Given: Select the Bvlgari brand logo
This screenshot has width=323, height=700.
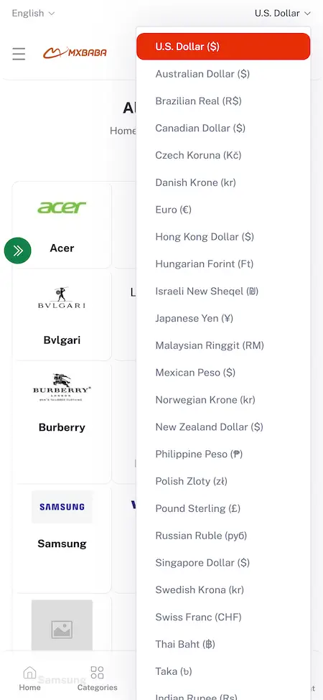Looking at the screenshot, I should pyautogui.click(x=62, y=298).
